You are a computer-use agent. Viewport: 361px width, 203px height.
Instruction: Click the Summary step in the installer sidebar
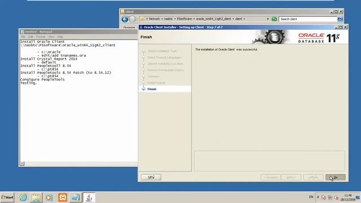pos(153,77)
